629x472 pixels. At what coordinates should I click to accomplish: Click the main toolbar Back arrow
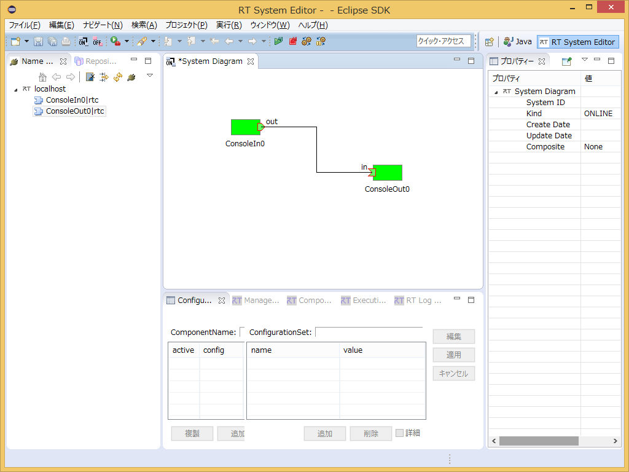229,41
